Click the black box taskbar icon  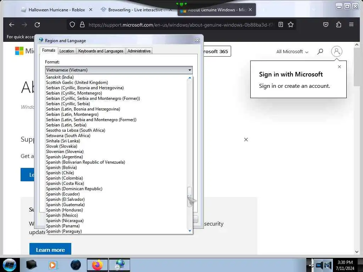click(x=31, y=265)
